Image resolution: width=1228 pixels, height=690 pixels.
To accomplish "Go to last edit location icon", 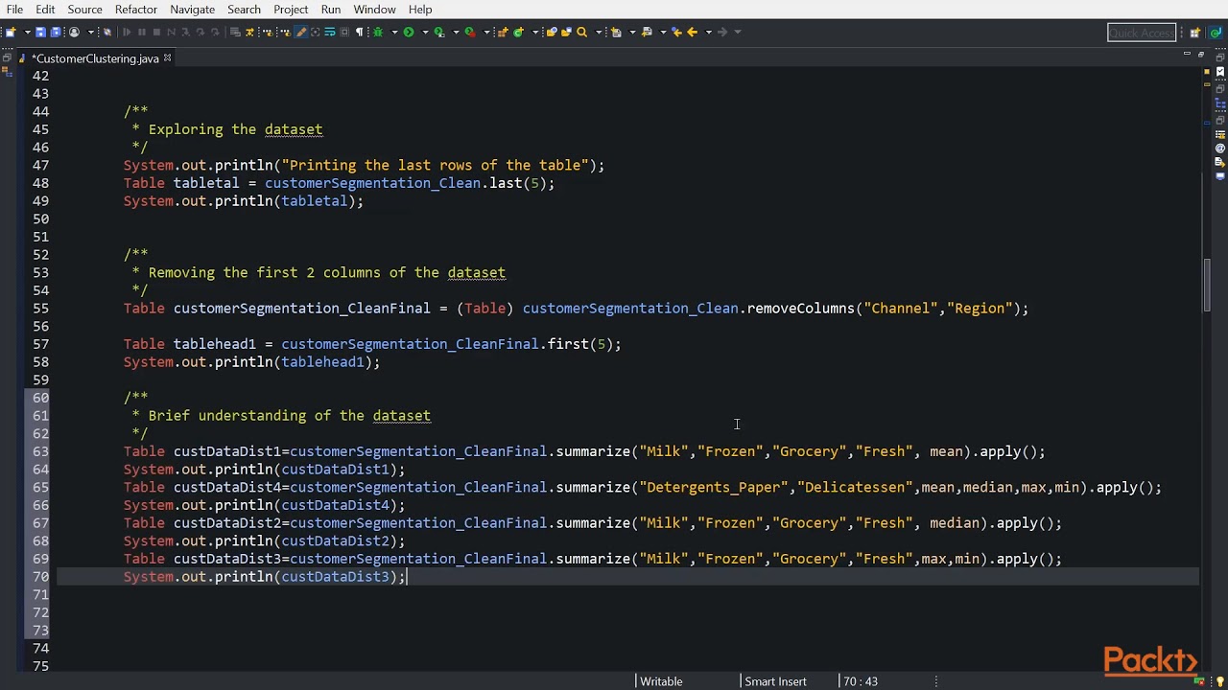I will point(677,32).
